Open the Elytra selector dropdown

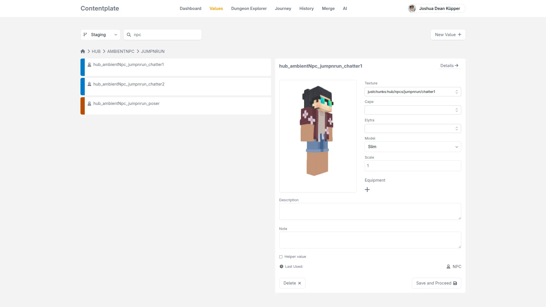pos(413,128)
